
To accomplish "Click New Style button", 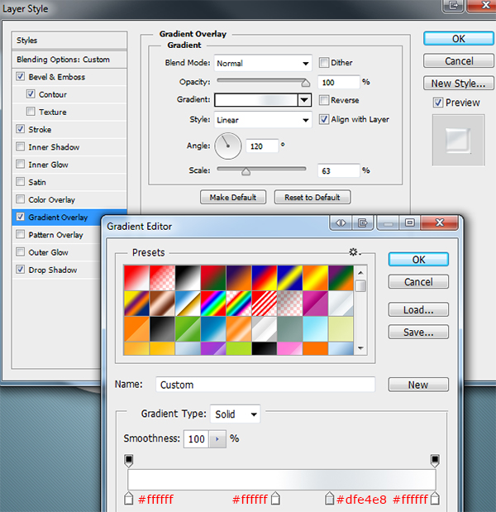I will [x=459, y=84].
